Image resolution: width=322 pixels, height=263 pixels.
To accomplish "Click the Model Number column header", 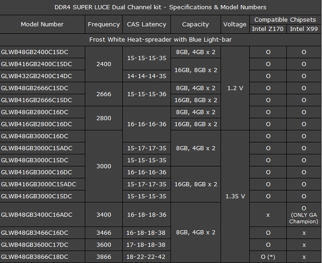I will (42, 24).
